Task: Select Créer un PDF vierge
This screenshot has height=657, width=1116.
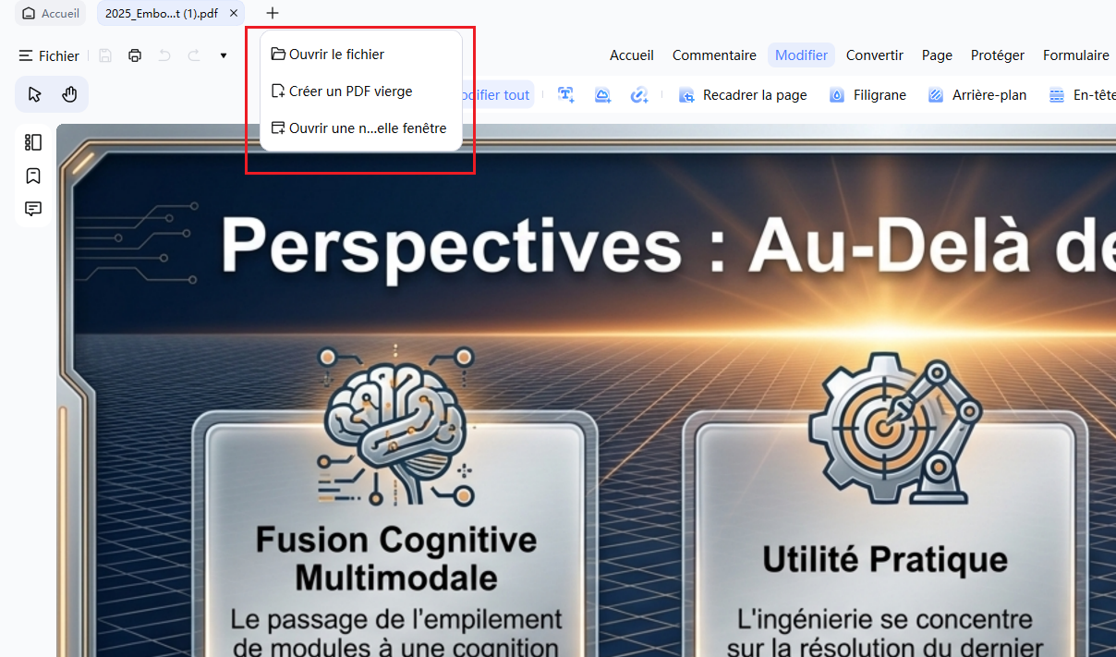Action: pos(361,91)
